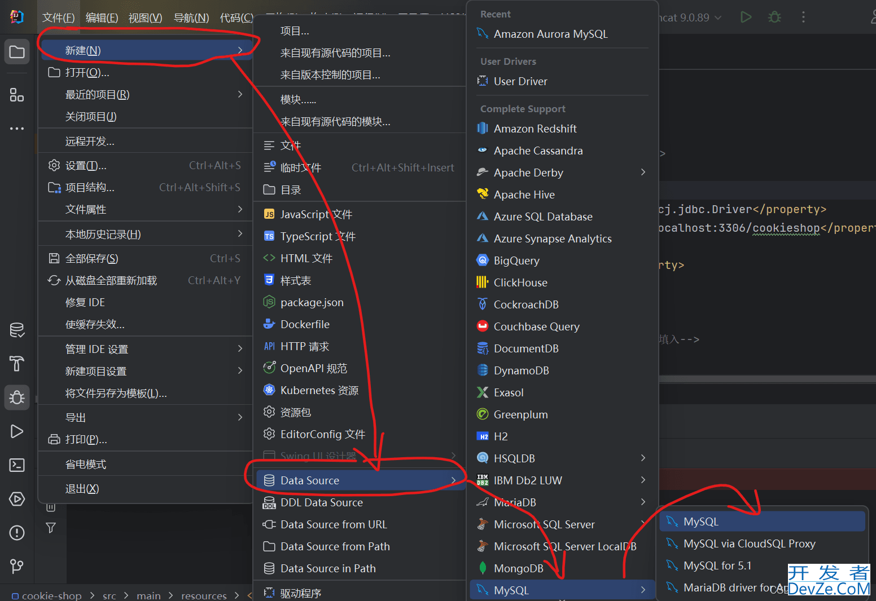Expand 管理 IDE 设置 submenu
Viewport: 876px width, 601px height.
tap(147, 349)
